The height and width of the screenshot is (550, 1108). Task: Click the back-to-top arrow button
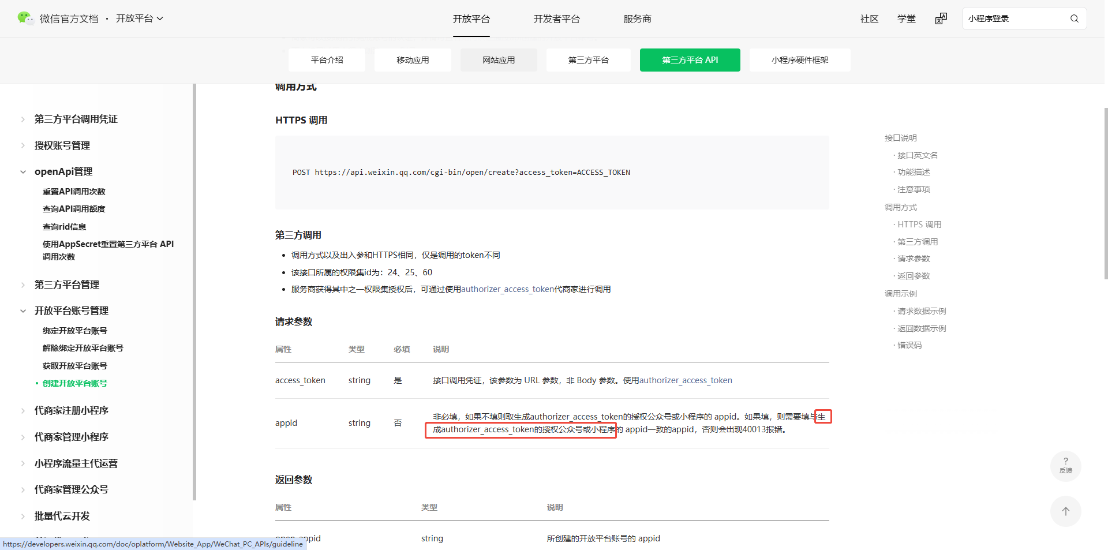1065,511
